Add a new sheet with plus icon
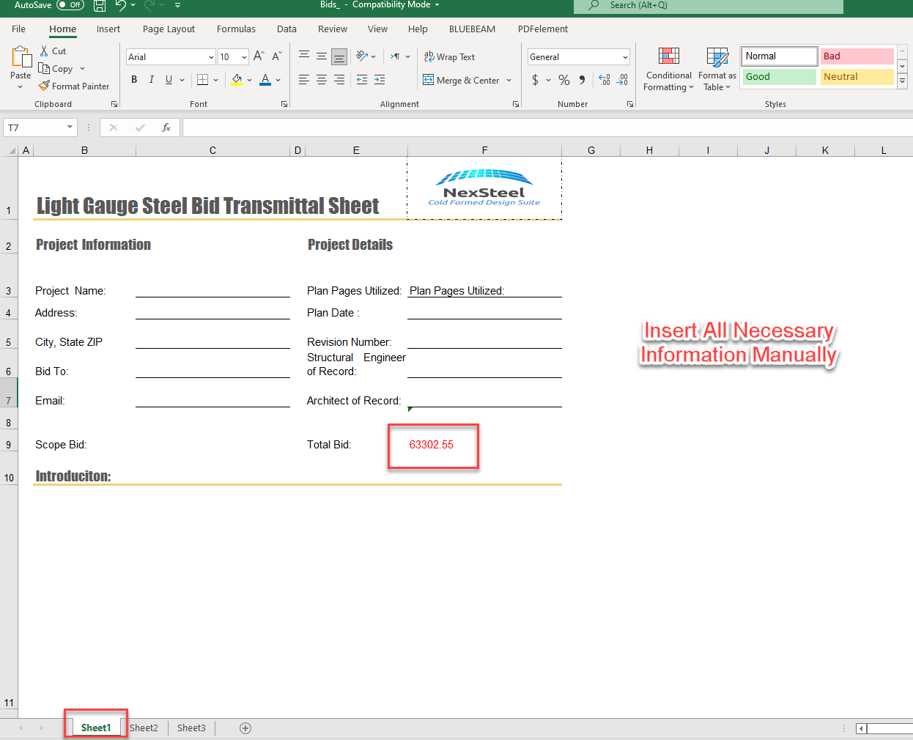The width and height of the screenshot is (913, 740). point(245,728)
